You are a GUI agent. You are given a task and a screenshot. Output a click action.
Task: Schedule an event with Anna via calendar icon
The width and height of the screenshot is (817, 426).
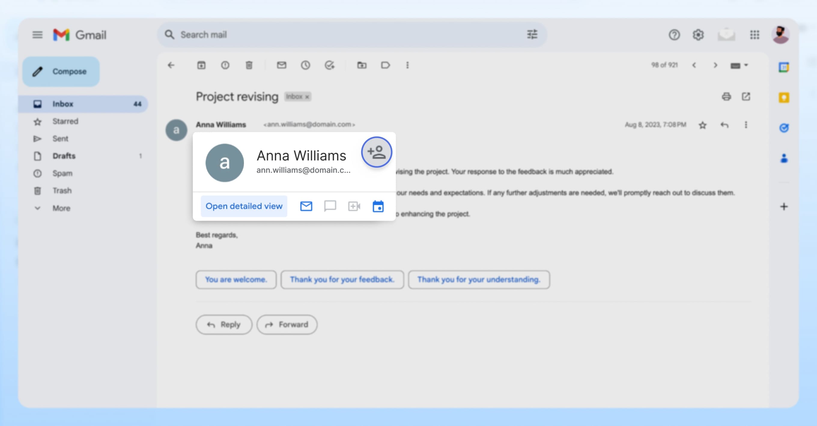coord(378,206)
